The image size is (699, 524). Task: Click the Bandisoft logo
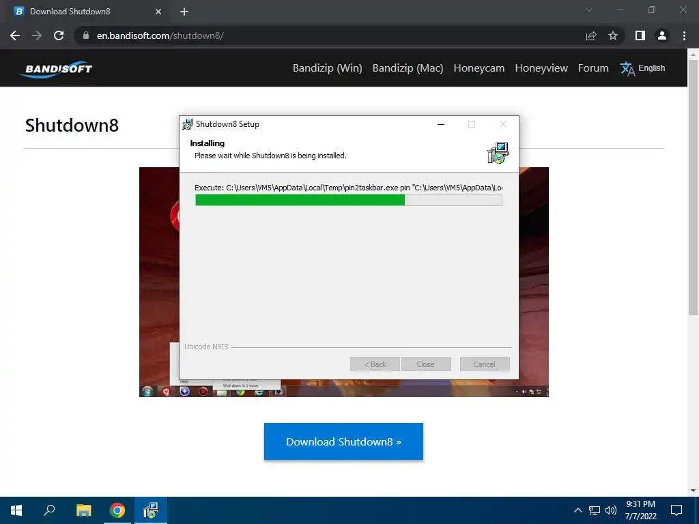coord(56,69)
